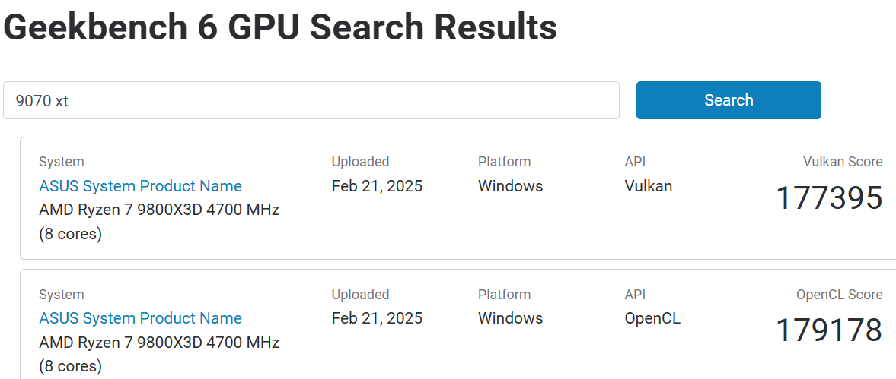Click the search input containing "9070 xt"
The height and width of the screenshot is (379, 896).
point(311,100)
